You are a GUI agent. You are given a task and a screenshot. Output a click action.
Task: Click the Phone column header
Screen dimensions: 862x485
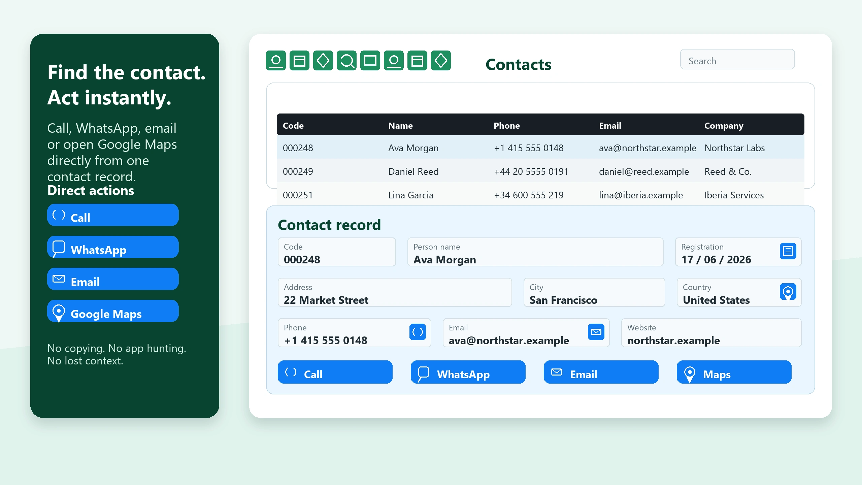[506, 126]
